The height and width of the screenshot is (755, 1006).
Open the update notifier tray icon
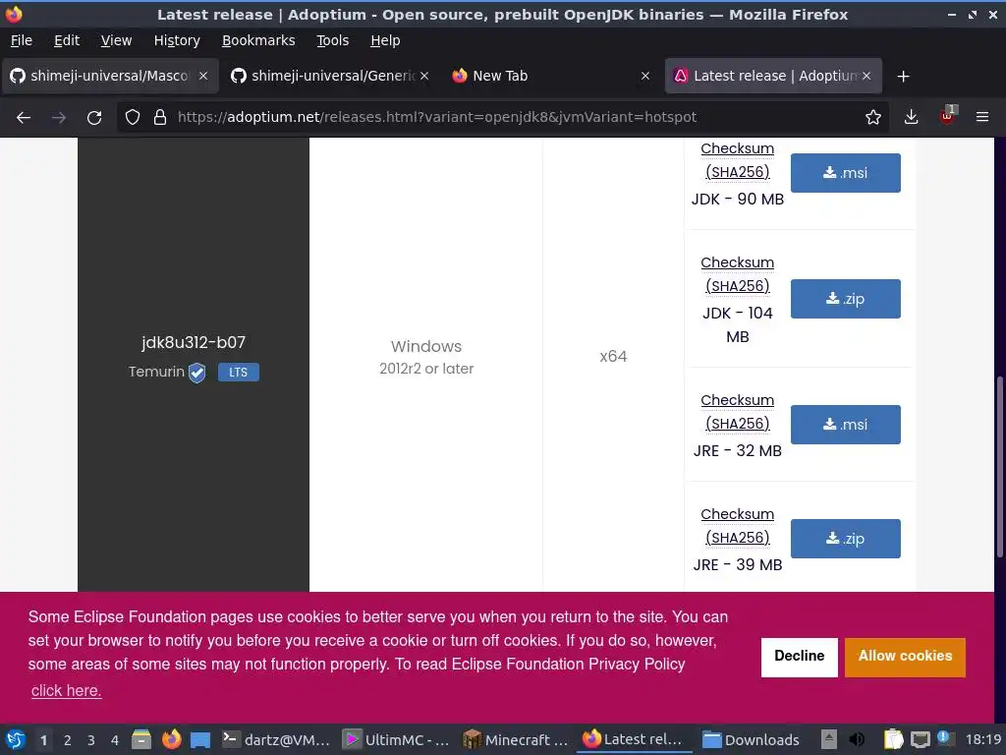click(946, 739)
